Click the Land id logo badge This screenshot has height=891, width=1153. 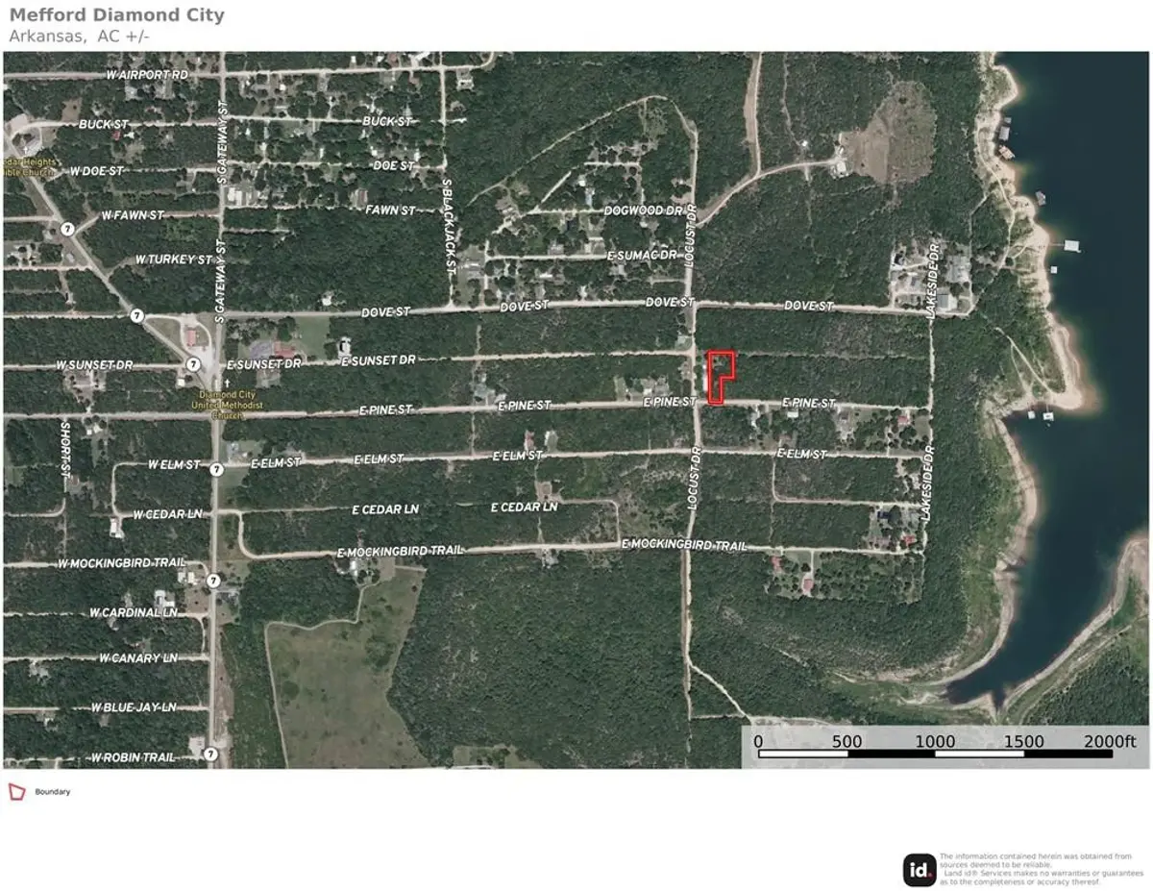pyautogui.click(x=920, y=870)
